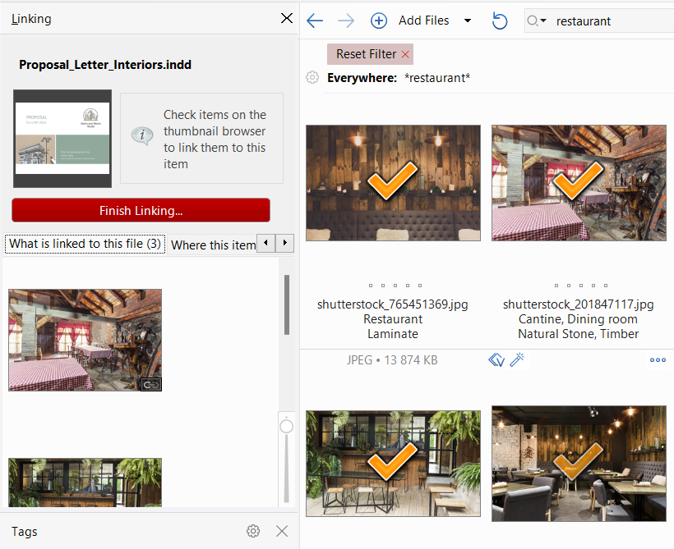Open the Tags panel settings gear
This screenshot has height=549, width=674.
[x=253, y=531]
